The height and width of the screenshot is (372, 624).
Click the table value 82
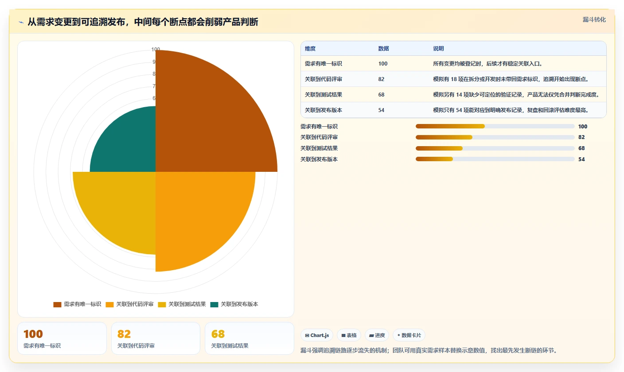tap(381, 79)
